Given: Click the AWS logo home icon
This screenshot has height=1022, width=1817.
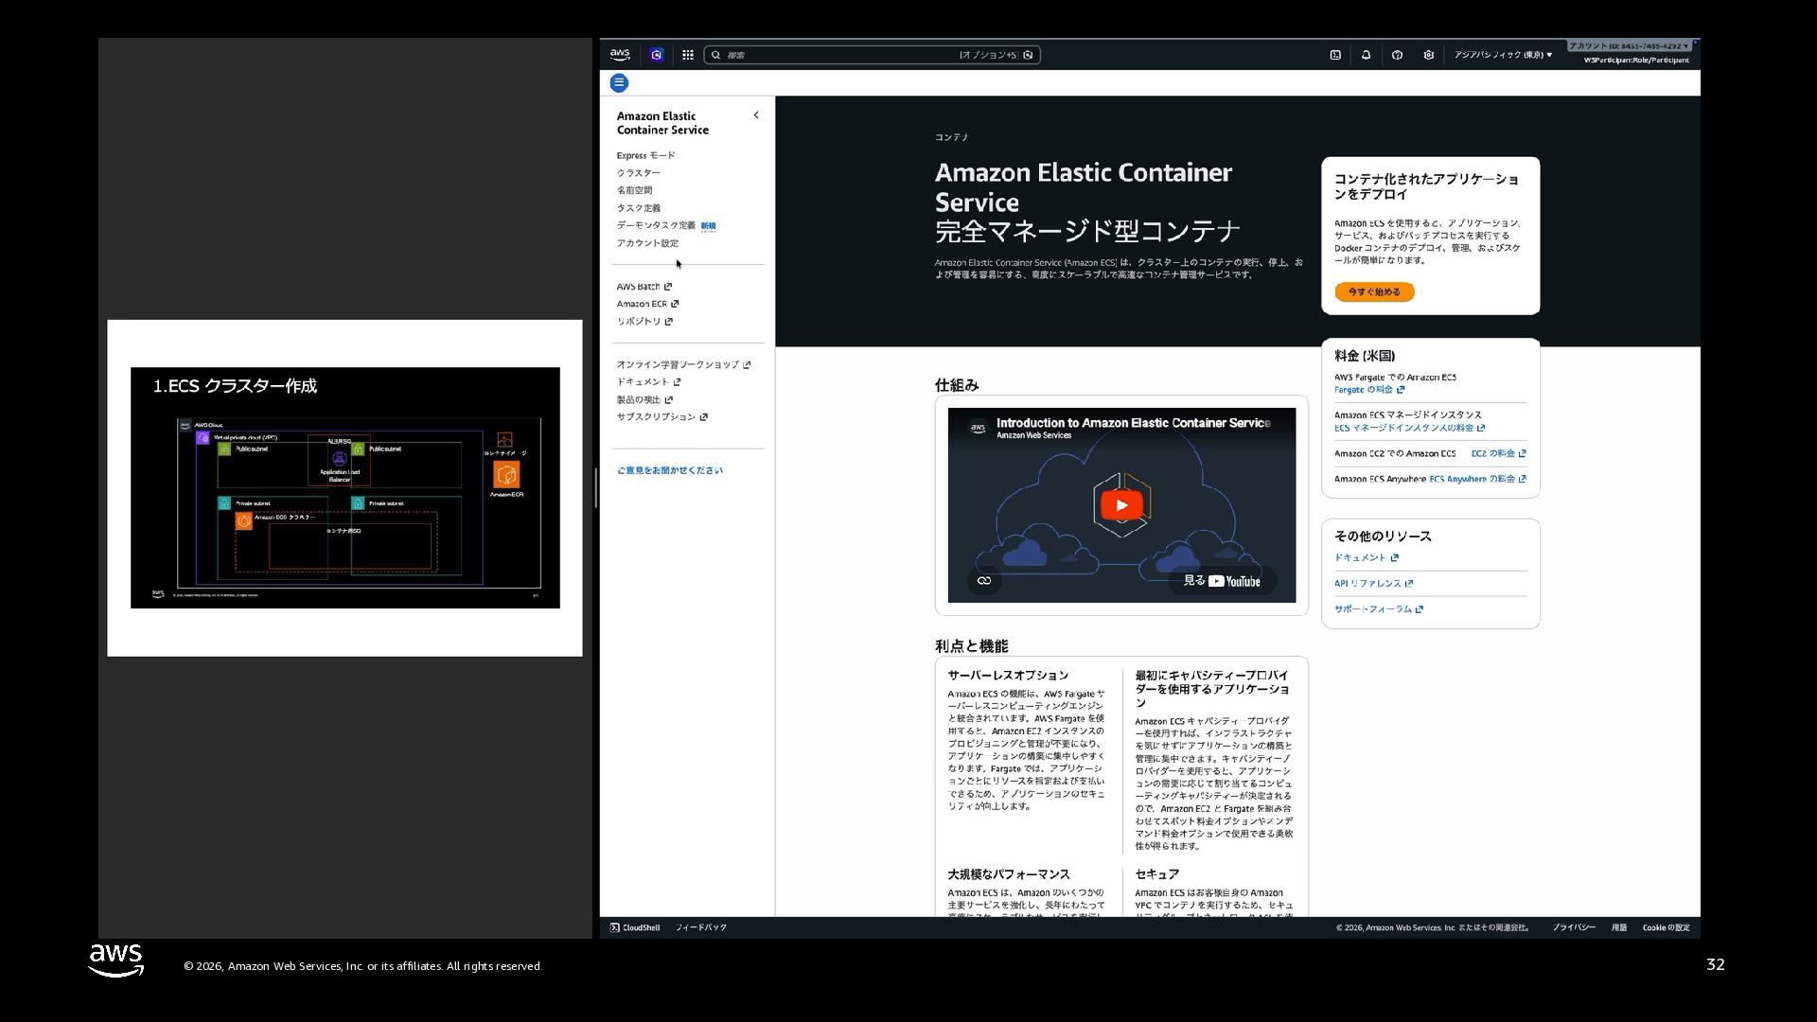Looking at the screenshot, I should [620, 55].
